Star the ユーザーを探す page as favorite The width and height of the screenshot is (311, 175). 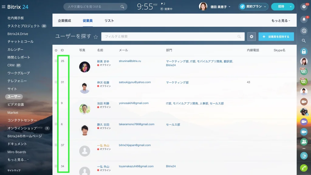click(96, 37)
